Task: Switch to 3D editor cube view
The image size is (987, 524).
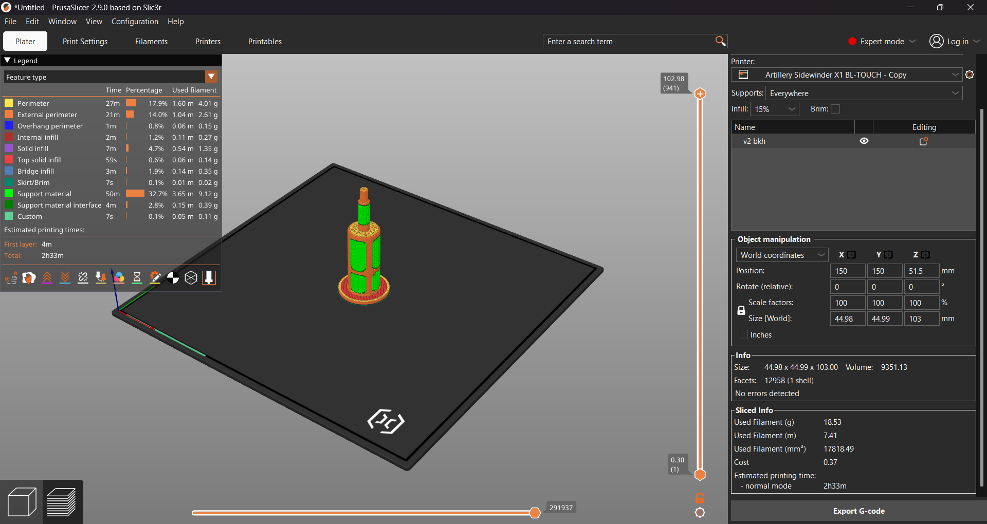Action: 22,502
